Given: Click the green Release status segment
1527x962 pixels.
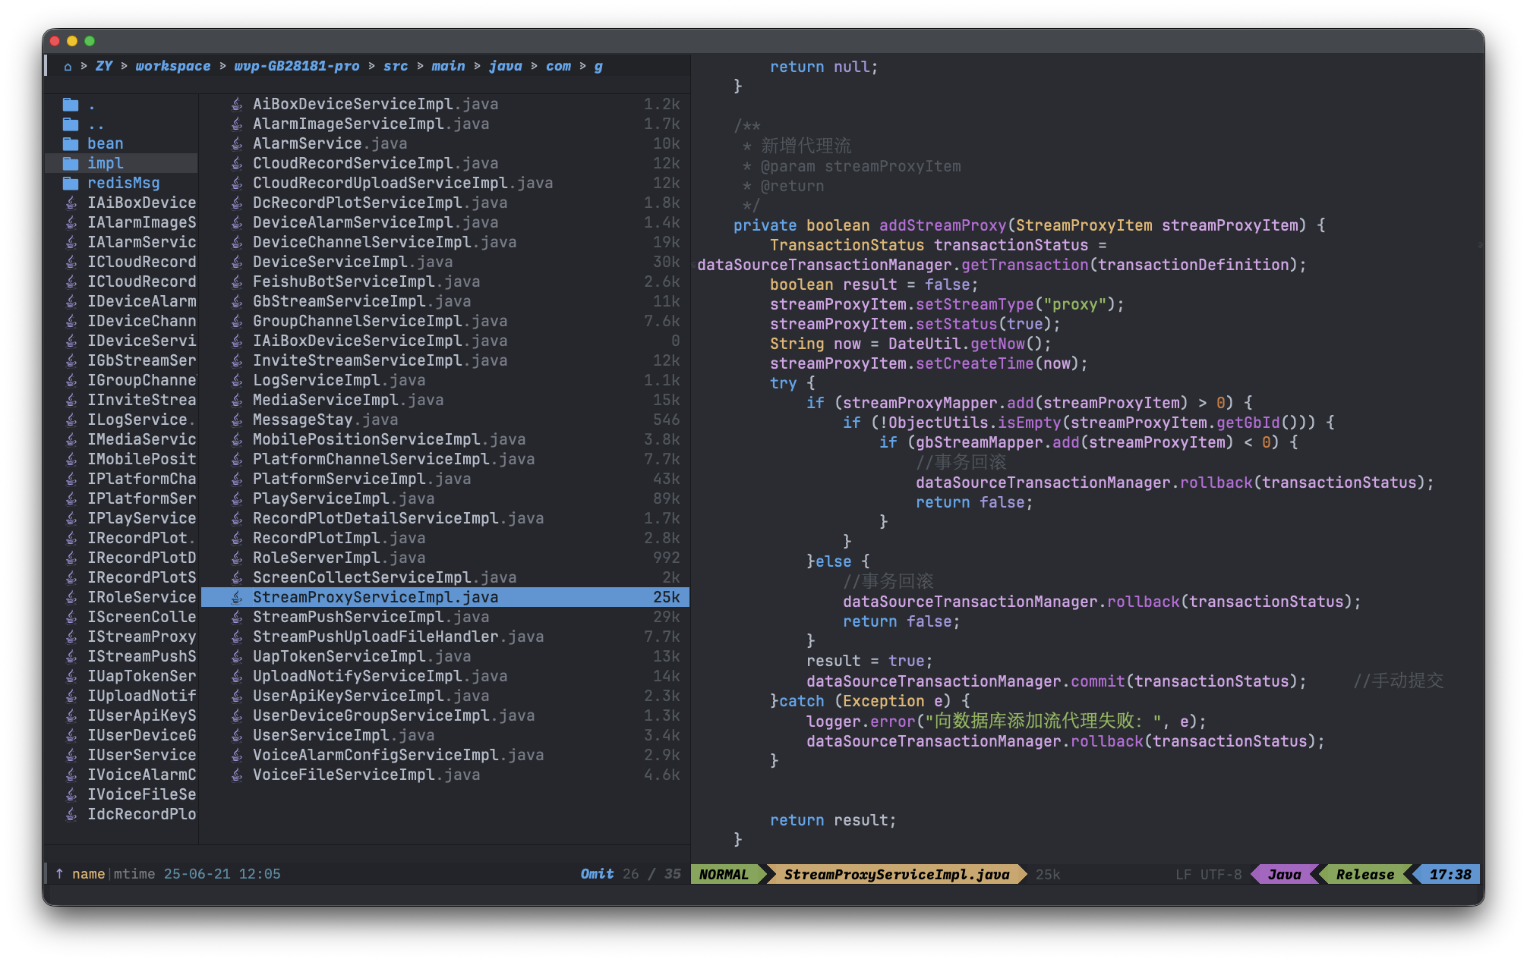Looking at the screenshot, I should tap(1365, 875).
